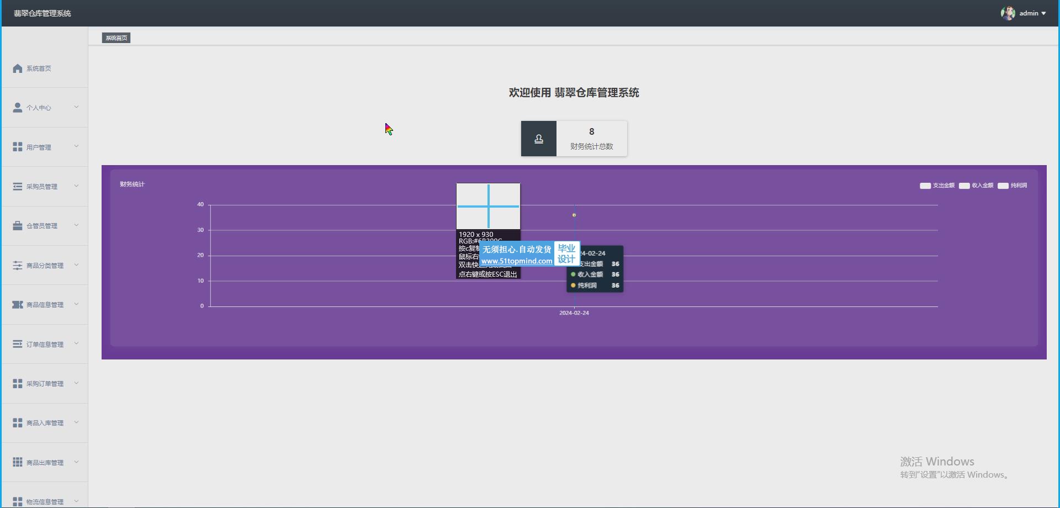Expand the 采购员管理 submenu chevron
The width and height of the screenshot is (1060, 508).
tap(76, 186)
